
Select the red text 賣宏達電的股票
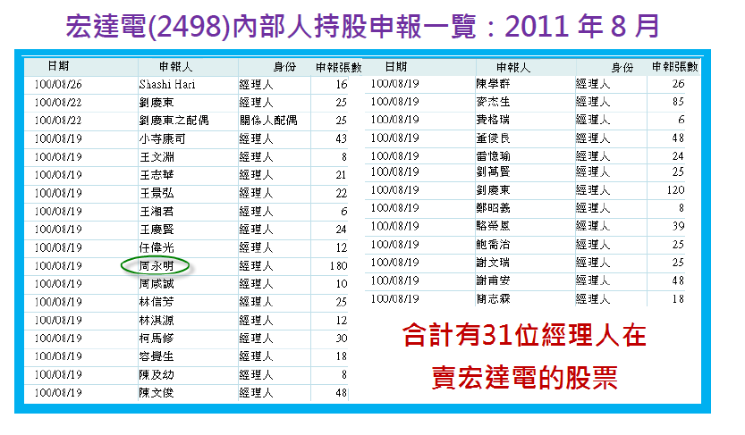point(524,378)
